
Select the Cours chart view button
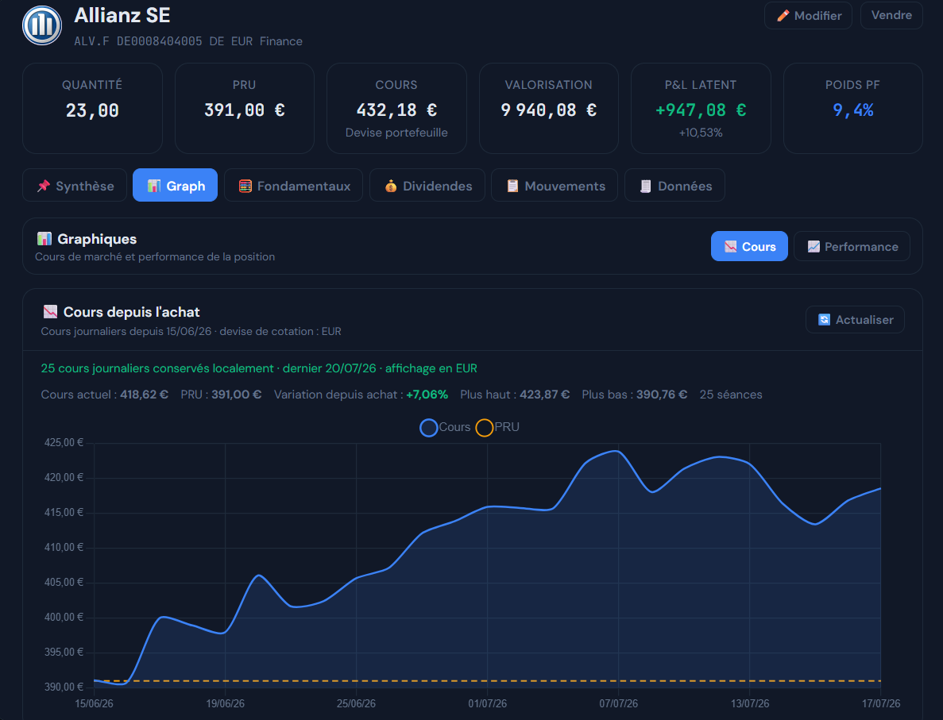(749, 246)
